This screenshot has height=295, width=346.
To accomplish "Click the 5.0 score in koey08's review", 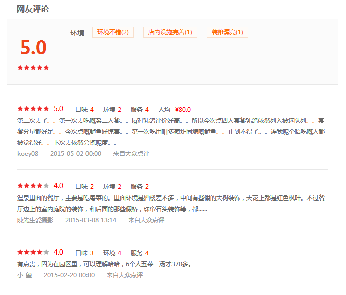I will pos(58,109).
